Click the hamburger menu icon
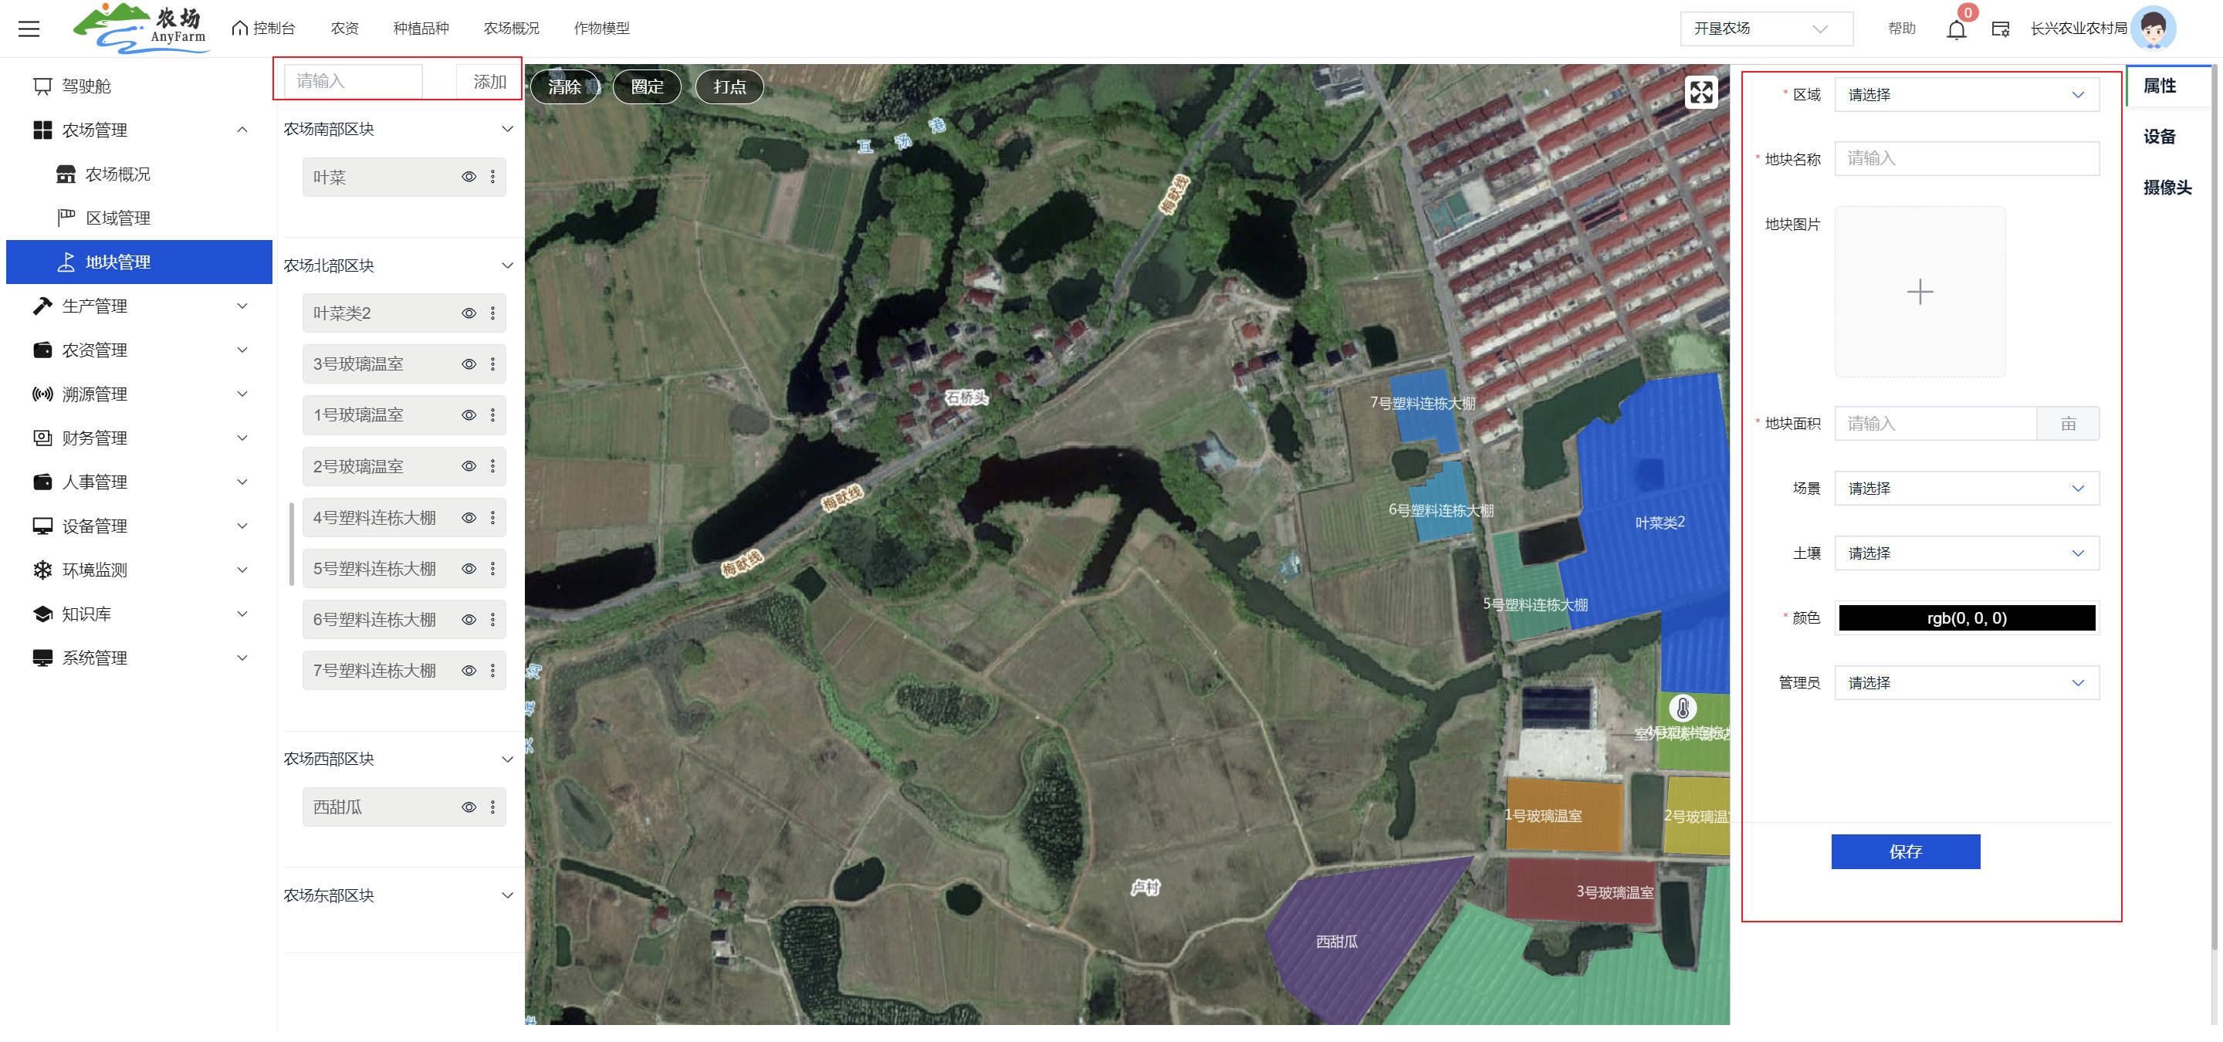The height and width of the screenshot is (1042, 2223). click(x=29, y=29)
